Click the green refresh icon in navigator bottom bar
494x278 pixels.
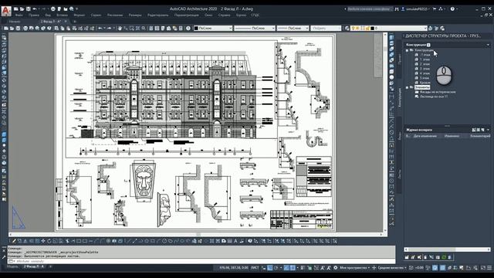coord(444,257)
